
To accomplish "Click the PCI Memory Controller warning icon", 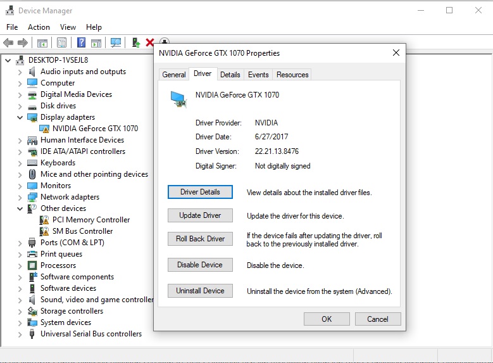I will click(44, 220).
